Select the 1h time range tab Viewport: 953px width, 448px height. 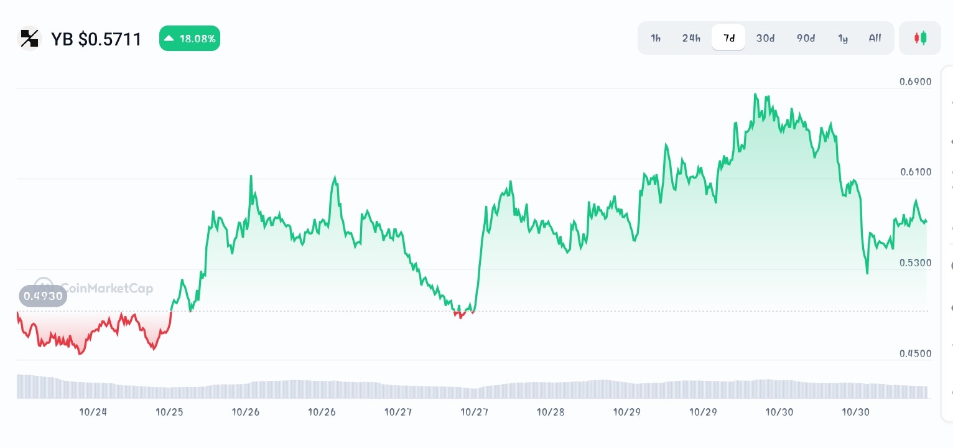pos(656,38)
